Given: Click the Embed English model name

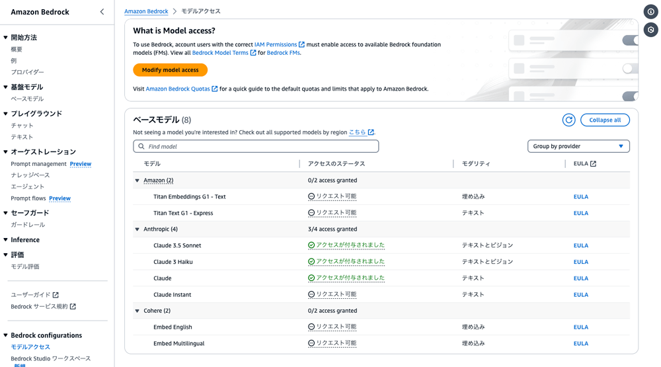Looking at the screenshot, I should (173, 327).
